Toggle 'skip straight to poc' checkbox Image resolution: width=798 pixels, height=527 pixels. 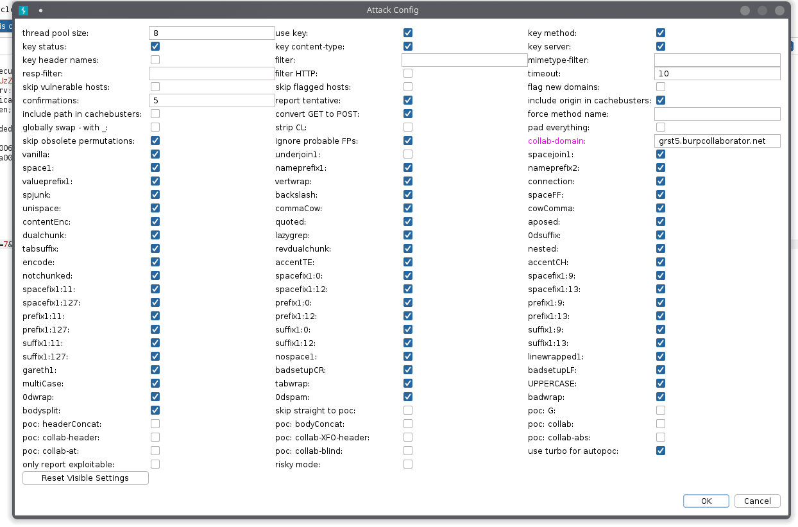(408, 410)
